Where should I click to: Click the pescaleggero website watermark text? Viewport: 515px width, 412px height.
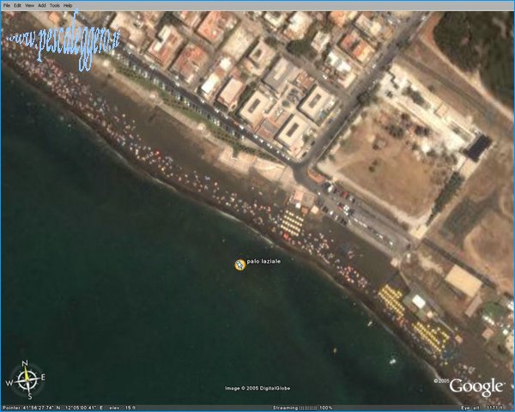click(60, 37)
